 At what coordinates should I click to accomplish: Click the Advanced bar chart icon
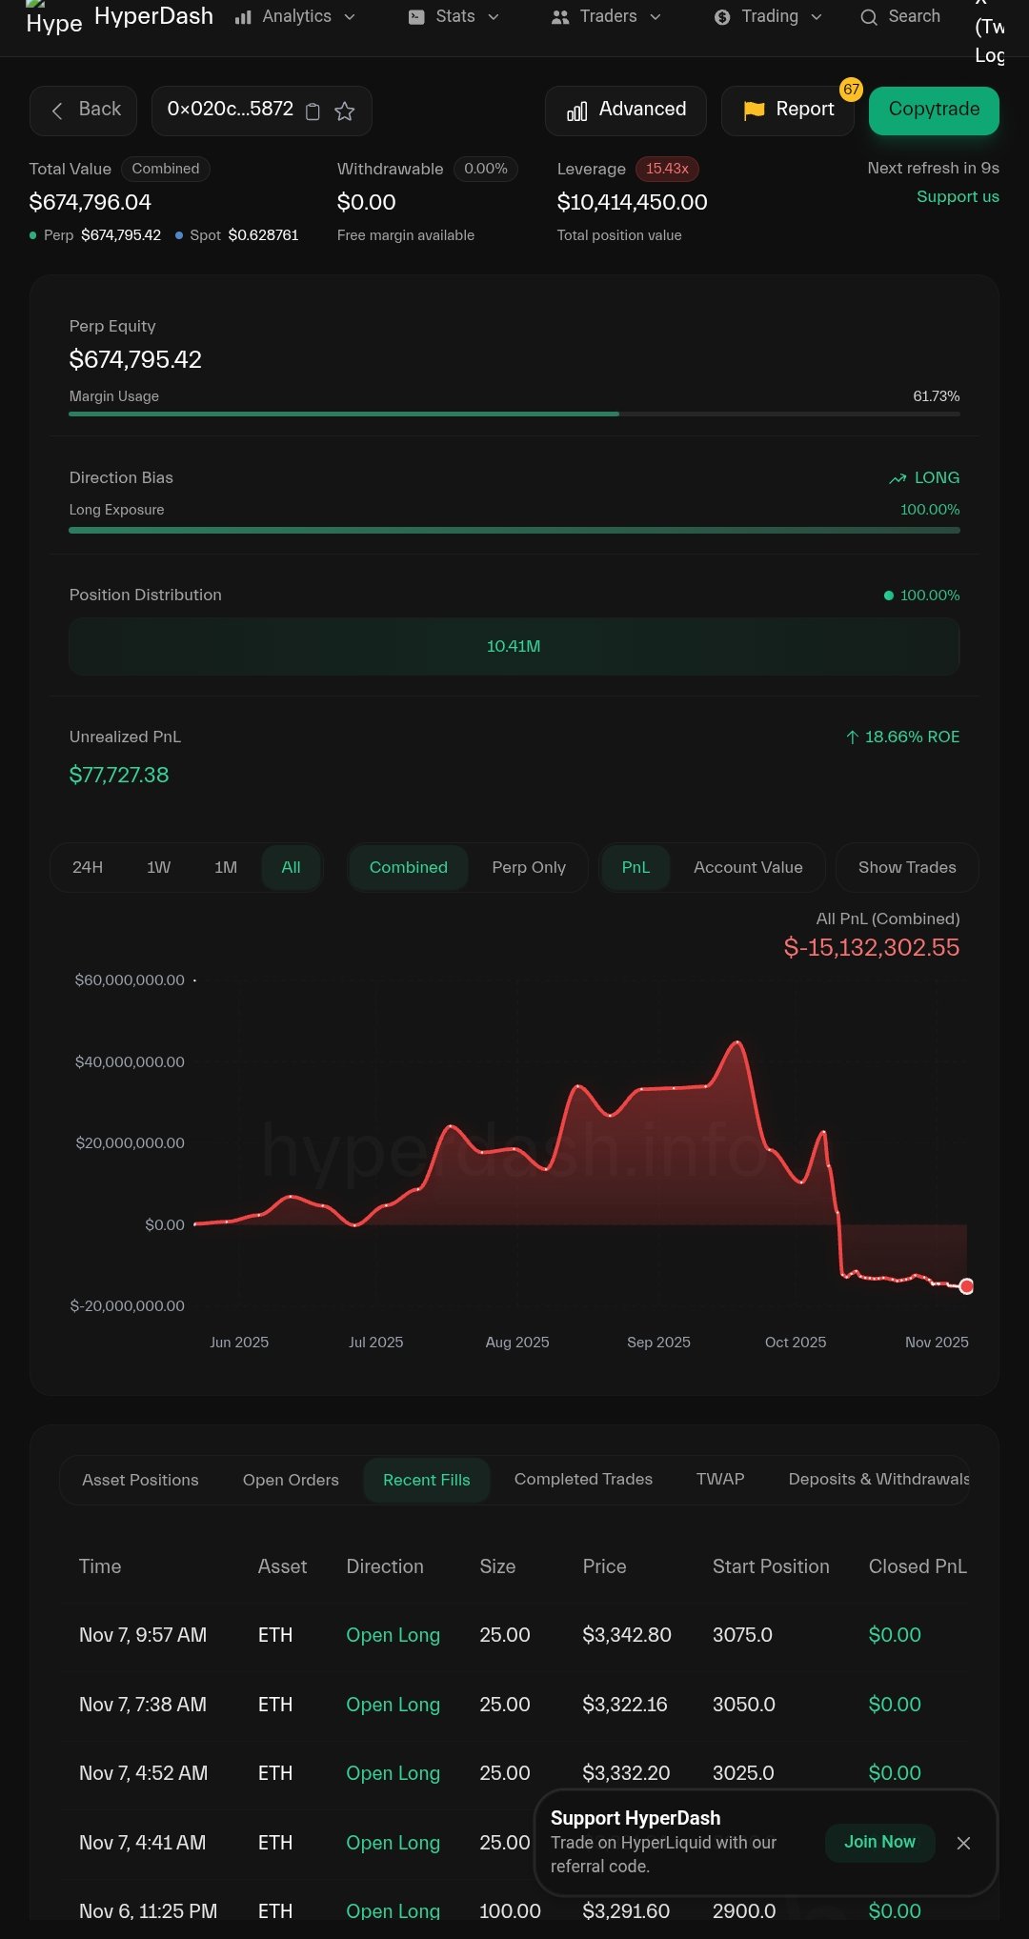coord(576,111)
